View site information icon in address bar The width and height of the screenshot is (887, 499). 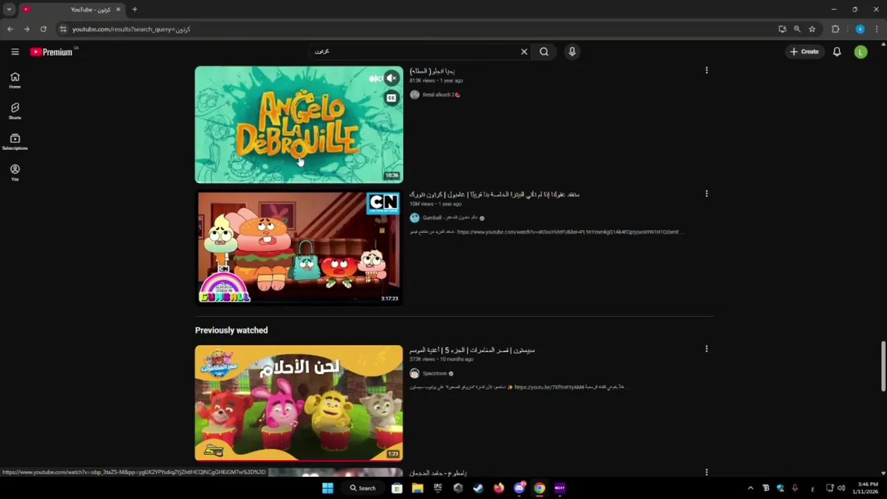click(63, 29)
